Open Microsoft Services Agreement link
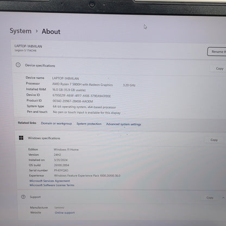 point(49,181)
